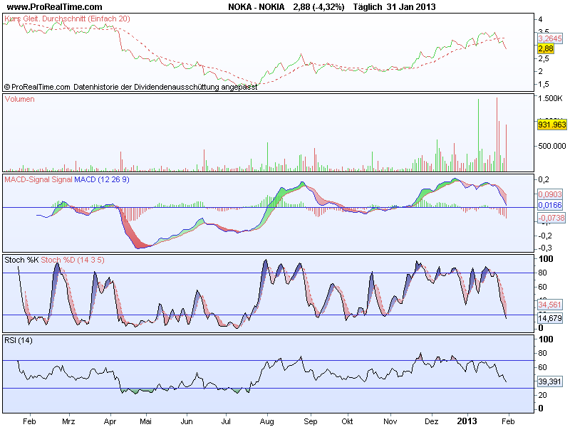Click the 34,561 stochastic %D value box
This screenshot has width=570, height=427.
click(x=549, y=305)
